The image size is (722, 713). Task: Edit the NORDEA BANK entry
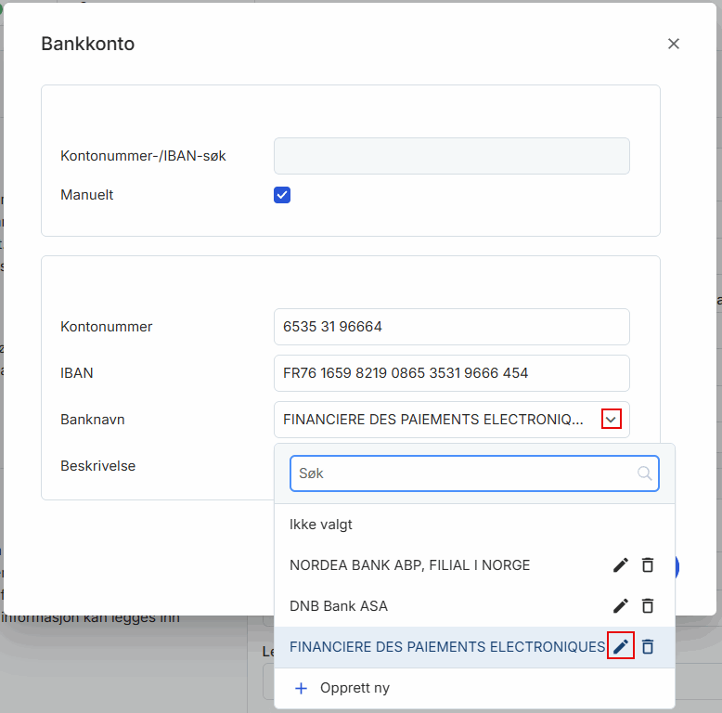621,565
